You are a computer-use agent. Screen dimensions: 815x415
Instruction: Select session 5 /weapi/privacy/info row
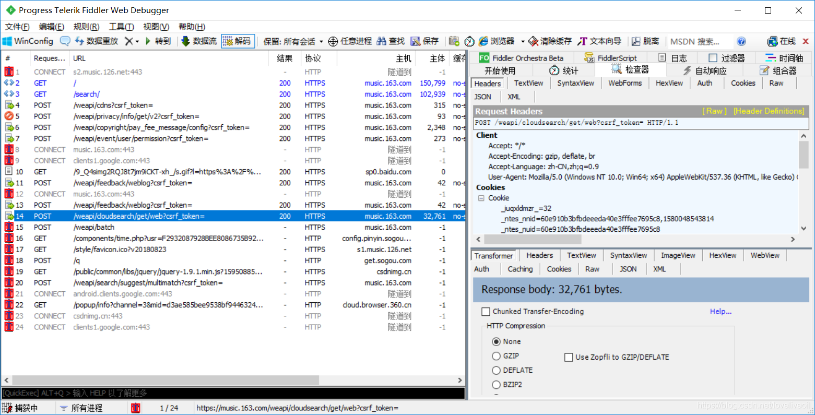pos(233,116)
